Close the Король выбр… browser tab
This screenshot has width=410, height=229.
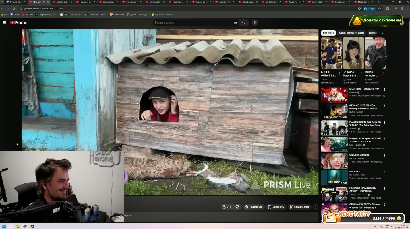click(x=71, y=2)
